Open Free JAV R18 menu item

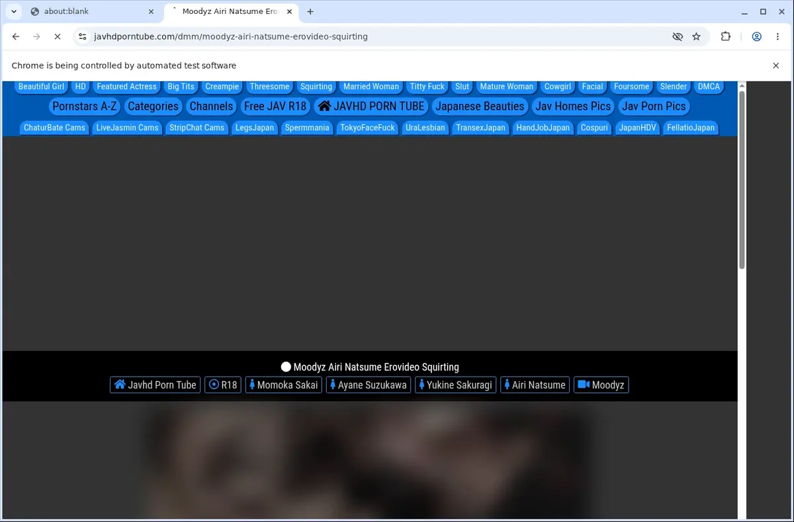[275, 106]
